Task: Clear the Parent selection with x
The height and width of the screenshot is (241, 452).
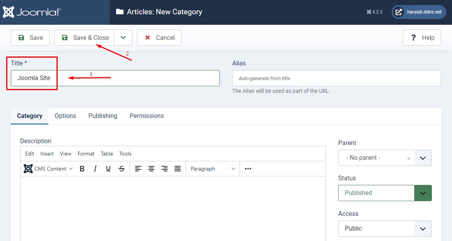Action: [408, 158]
